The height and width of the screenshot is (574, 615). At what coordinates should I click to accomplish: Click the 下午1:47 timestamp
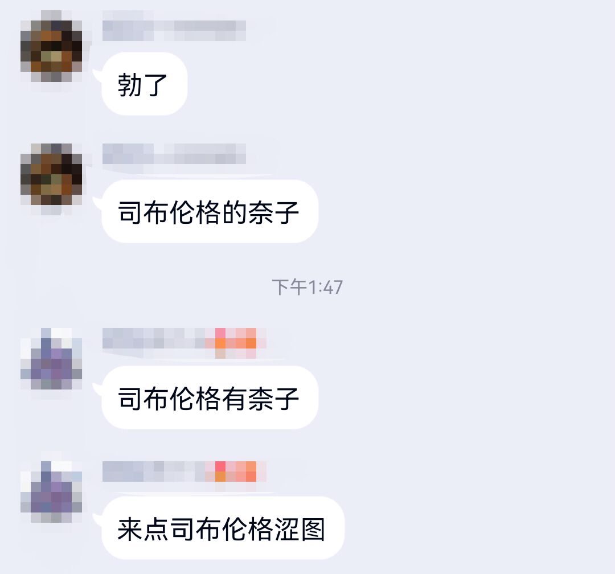307,287
